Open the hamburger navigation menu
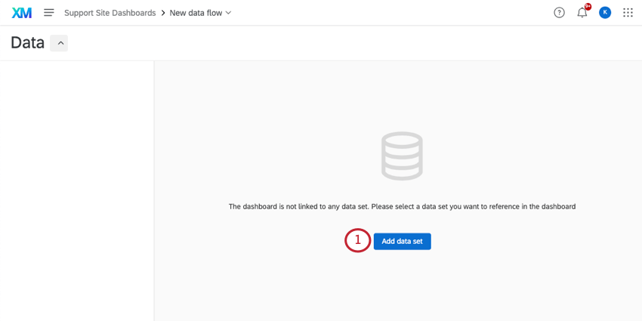Image resolution: width=642 pixels, height=321 pixels. (x=49, y=13)
